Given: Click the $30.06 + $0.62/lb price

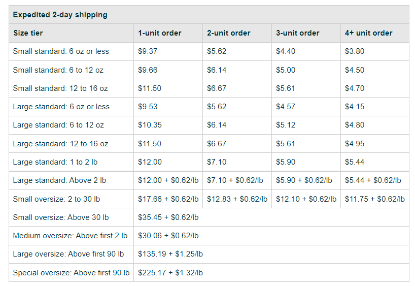Looking at the screenshot, I should (x=168, y=236).
